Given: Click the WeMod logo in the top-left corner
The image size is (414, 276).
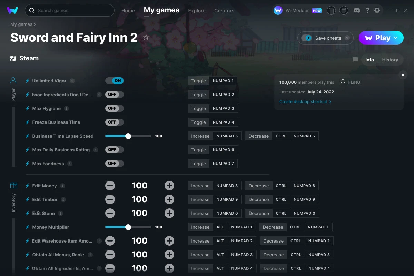Looking at the screenshot, I should pos(13,10).
